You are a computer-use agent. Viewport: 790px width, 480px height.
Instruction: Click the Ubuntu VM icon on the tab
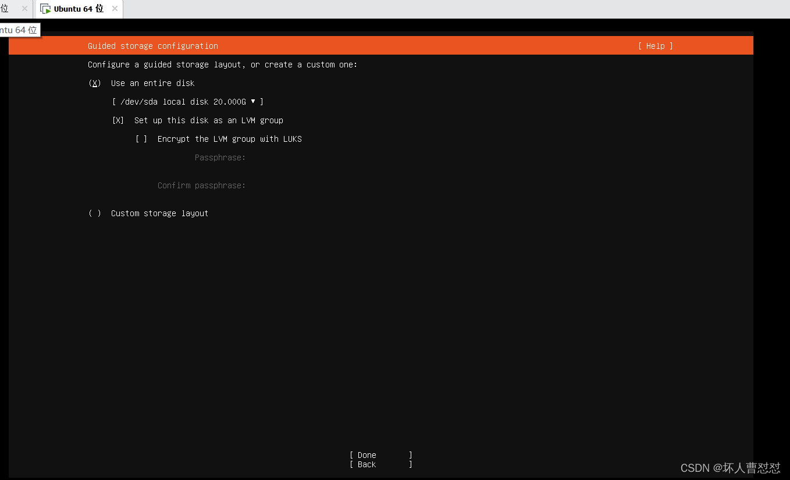tap(45, 9)
